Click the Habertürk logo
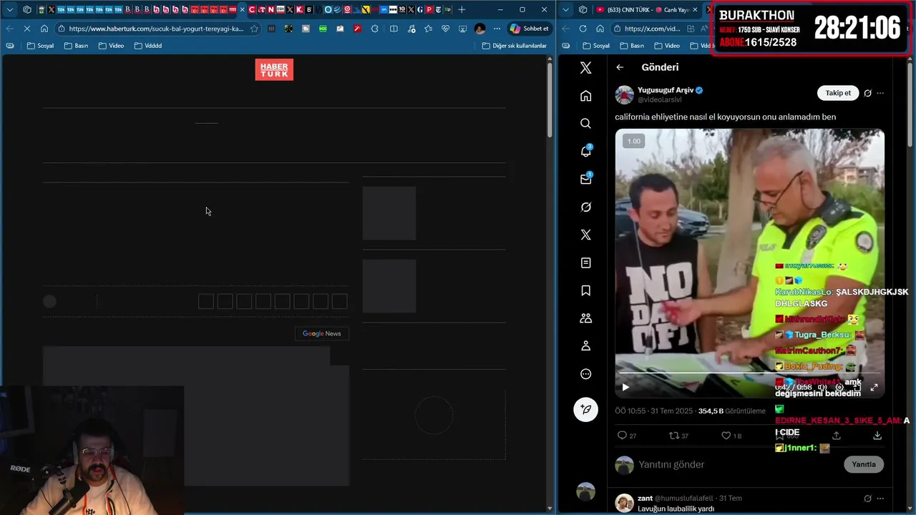Viewport: 916px width, 515px height. 274,69
